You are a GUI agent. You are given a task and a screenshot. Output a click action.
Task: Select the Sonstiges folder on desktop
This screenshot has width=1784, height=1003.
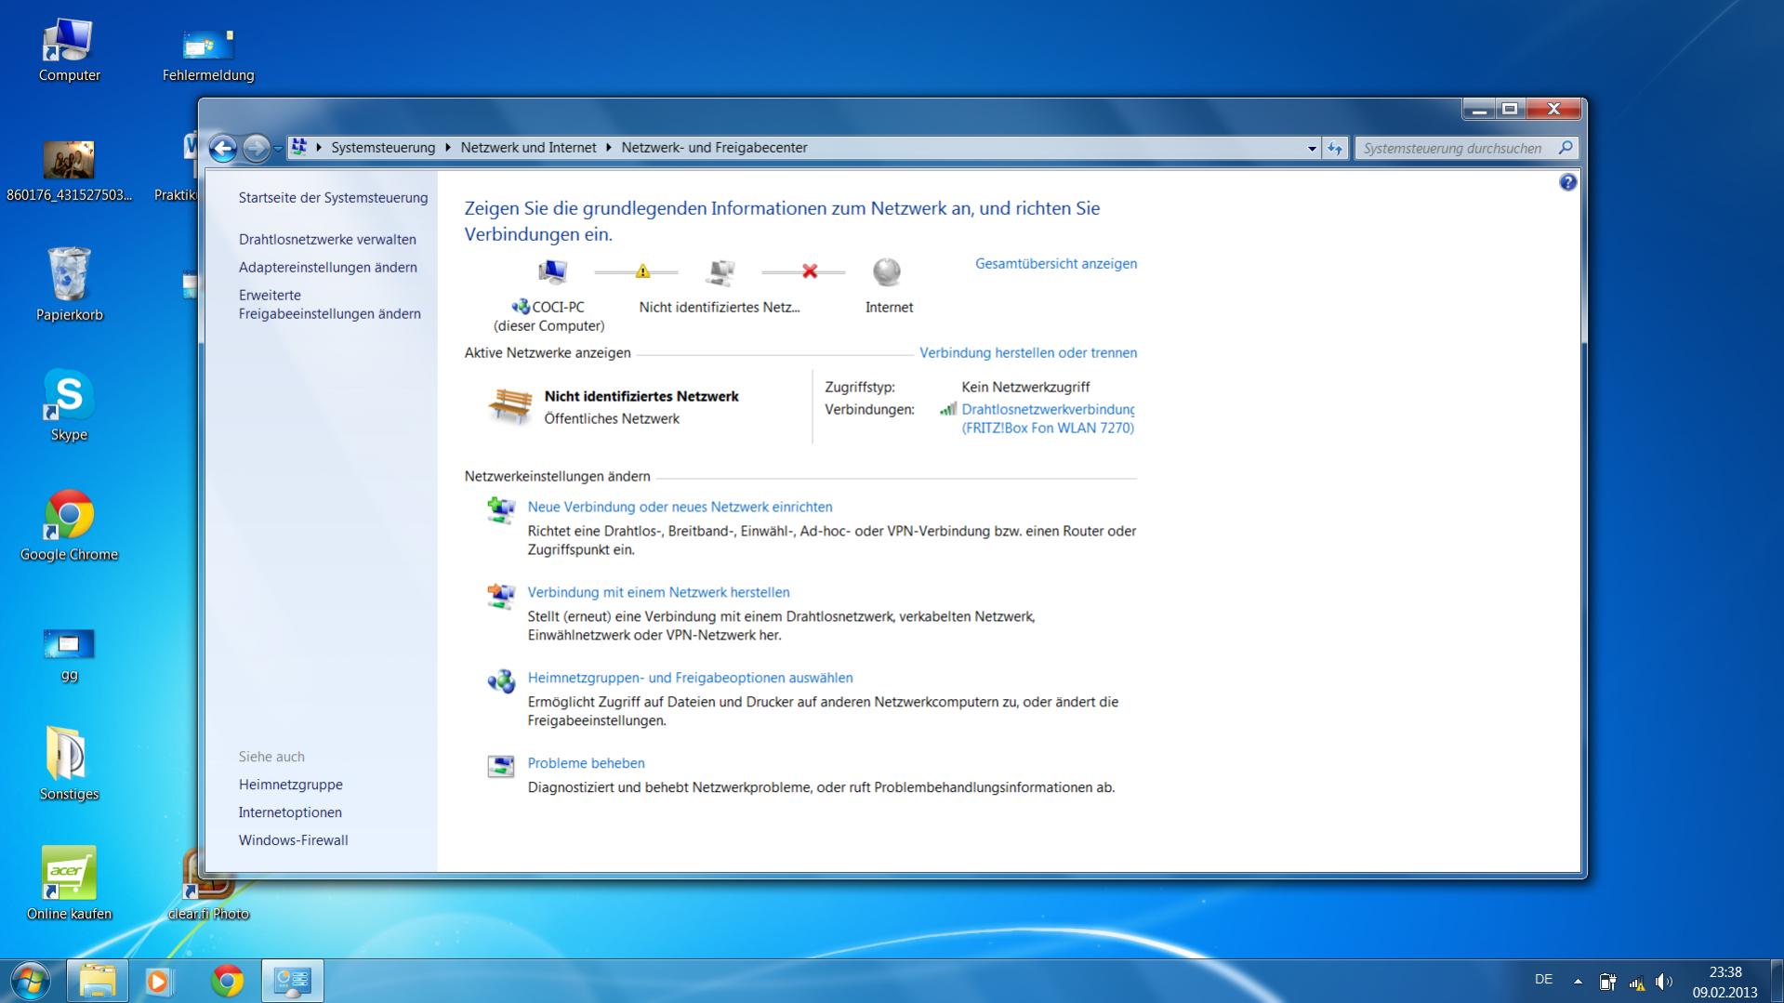click(69, 764)
